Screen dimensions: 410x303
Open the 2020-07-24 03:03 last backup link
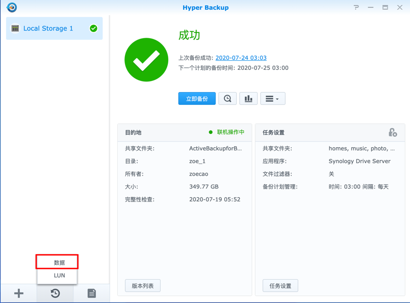tap(241, 58)
